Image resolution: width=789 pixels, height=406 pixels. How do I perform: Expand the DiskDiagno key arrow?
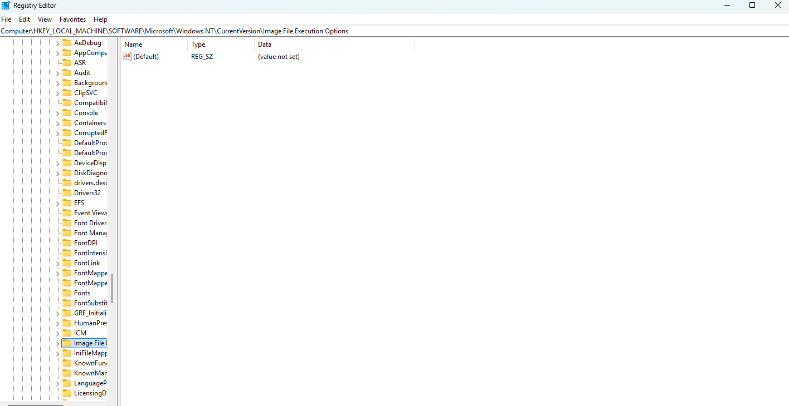57,174
